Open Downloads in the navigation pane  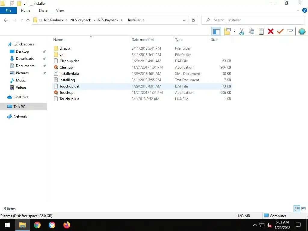25,59
